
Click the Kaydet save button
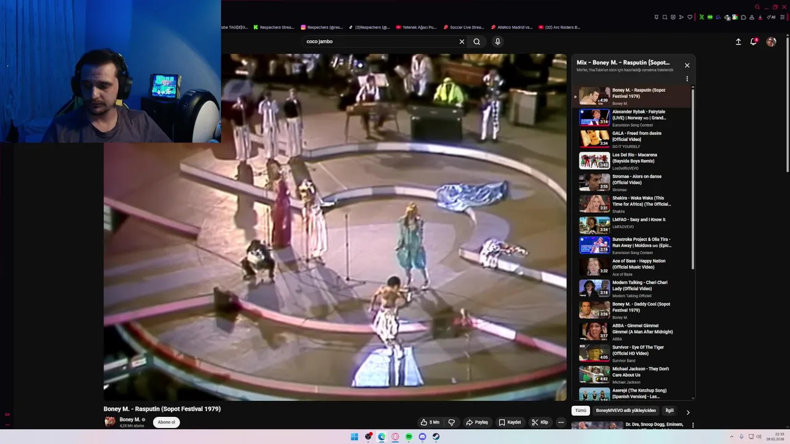510,422
